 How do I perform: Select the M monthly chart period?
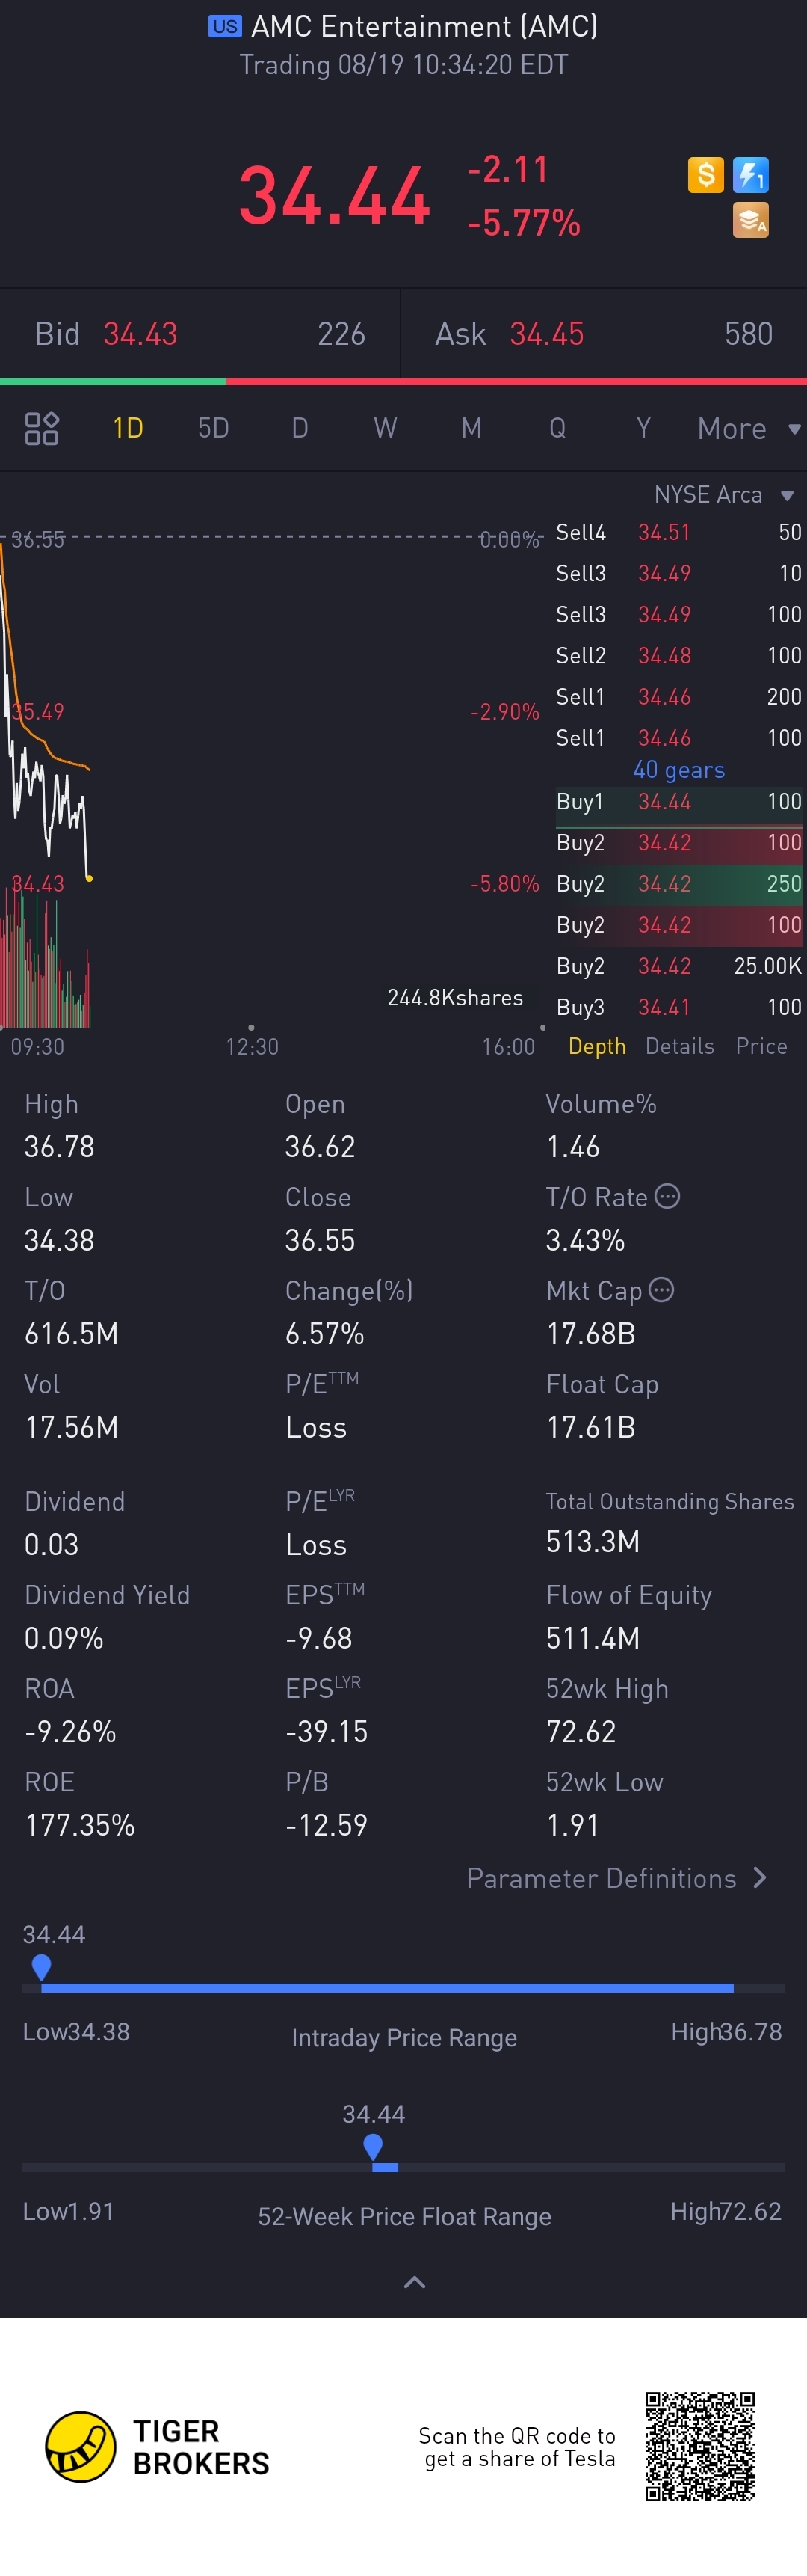(x=471, y=428)
